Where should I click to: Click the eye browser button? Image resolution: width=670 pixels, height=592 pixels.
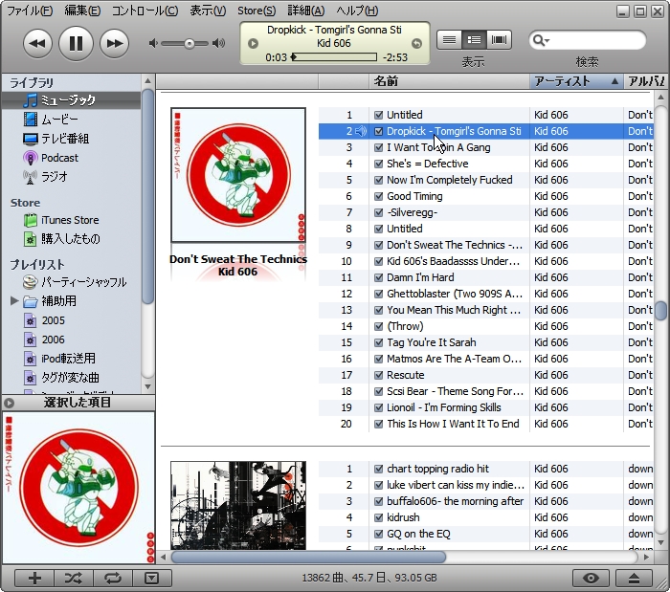(x=591, y=579)
